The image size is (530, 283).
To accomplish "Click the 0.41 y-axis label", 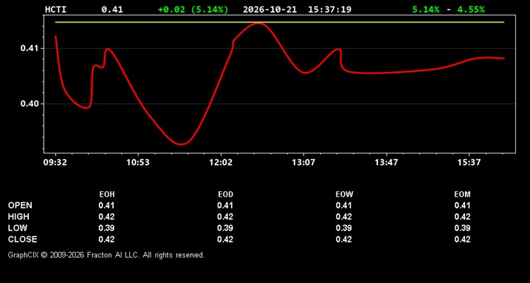I will [30, 48].
